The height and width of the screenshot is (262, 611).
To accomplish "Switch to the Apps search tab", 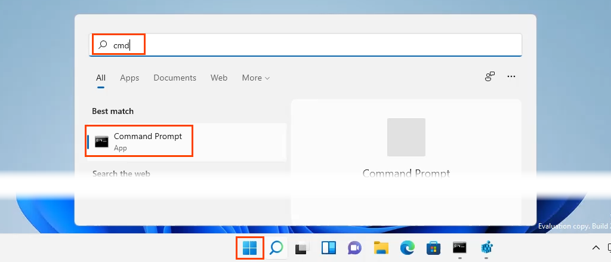I will coord(129,78).
